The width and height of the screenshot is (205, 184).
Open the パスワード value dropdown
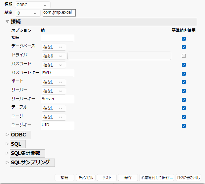pos(54,65)
